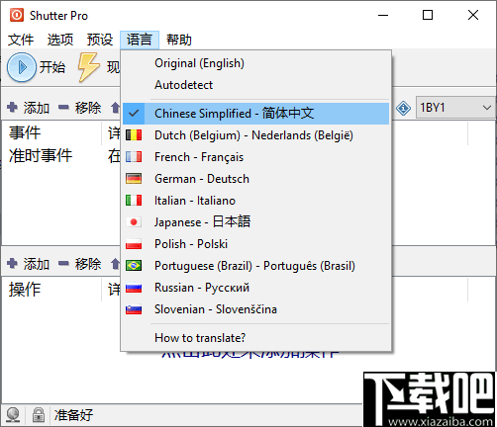
Task: Click the 事件 column header
Action: (52, 133)
